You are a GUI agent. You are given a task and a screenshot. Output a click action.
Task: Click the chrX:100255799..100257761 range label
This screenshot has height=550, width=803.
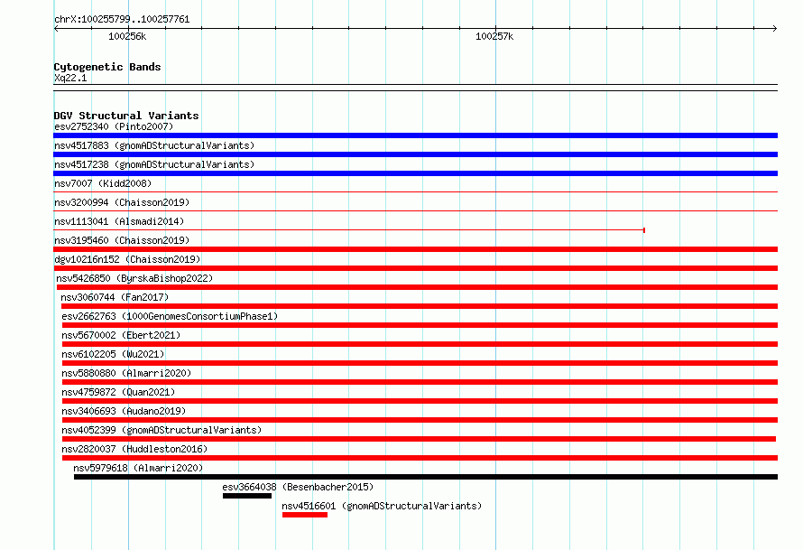pyautogui.click(x=122, y=19)
